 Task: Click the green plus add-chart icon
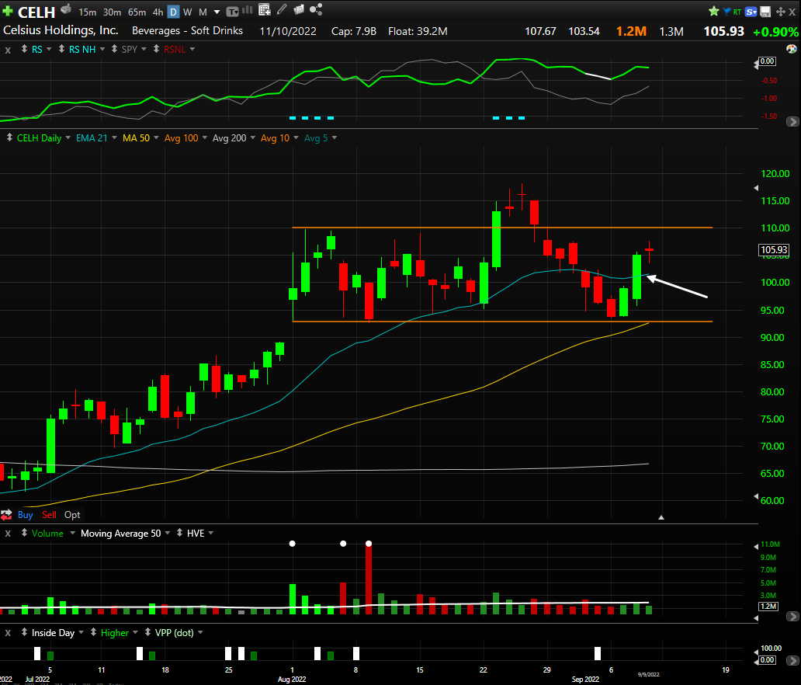pos(7,11)
